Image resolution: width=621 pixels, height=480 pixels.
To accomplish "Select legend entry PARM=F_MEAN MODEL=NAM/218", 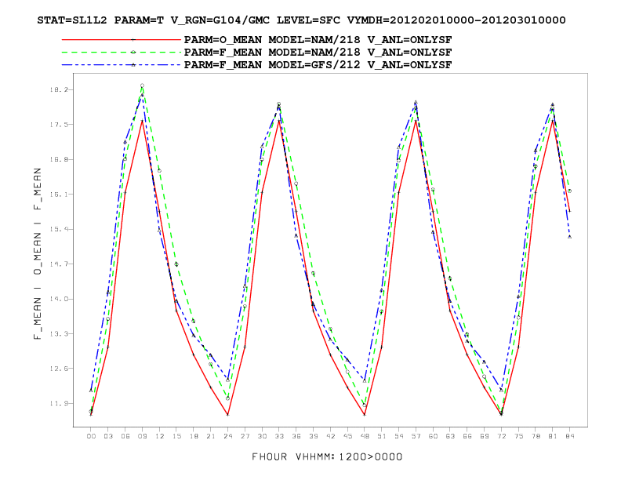I will 318,53.
